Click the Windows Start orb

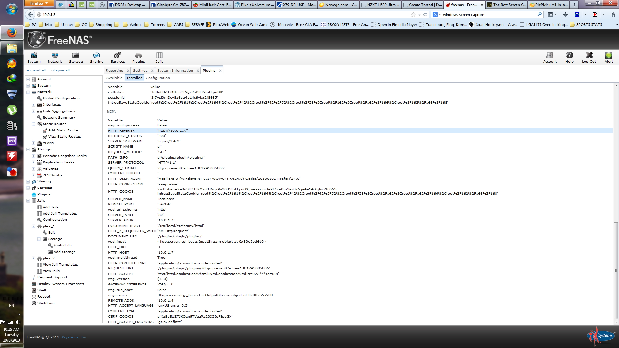[x=12, y=9]
